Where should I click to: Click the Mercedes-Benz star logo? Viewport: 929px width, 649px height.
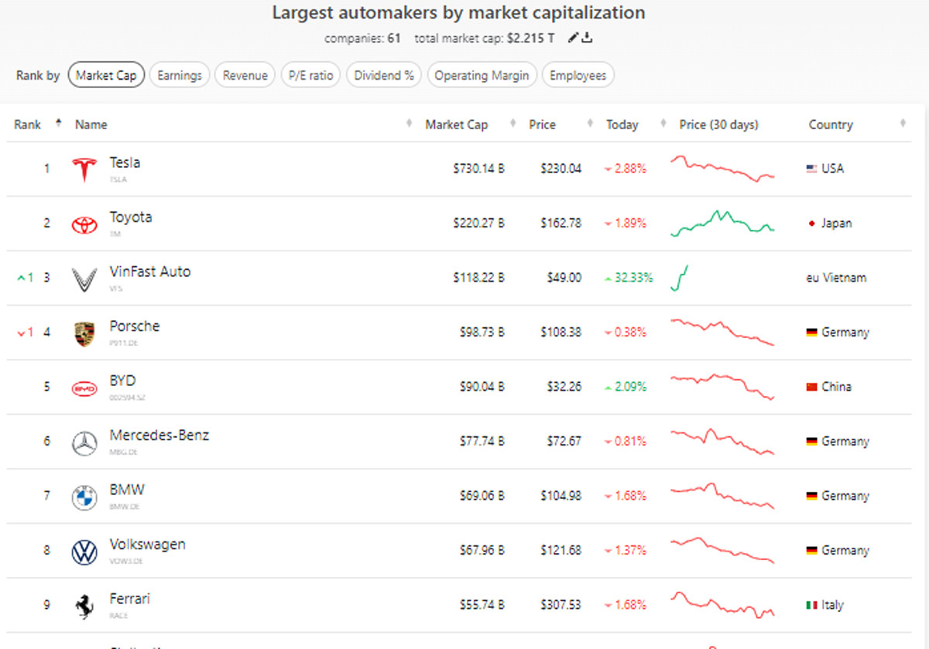click(x=84, y=442)
